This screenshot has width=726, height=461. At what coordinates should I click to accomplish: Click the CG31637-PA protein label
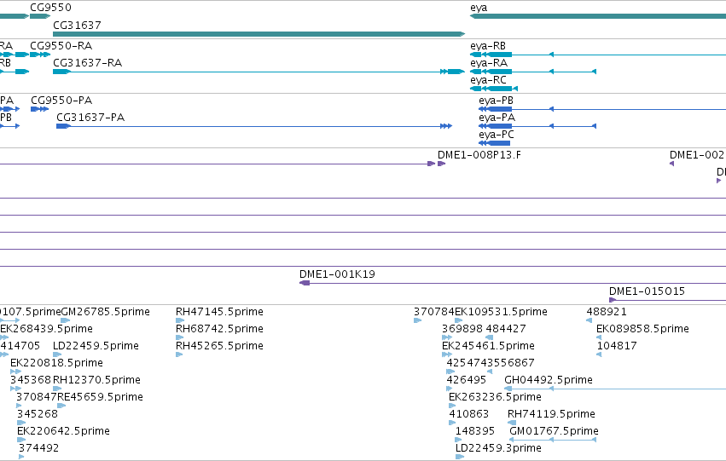click(x=90, y=118)
